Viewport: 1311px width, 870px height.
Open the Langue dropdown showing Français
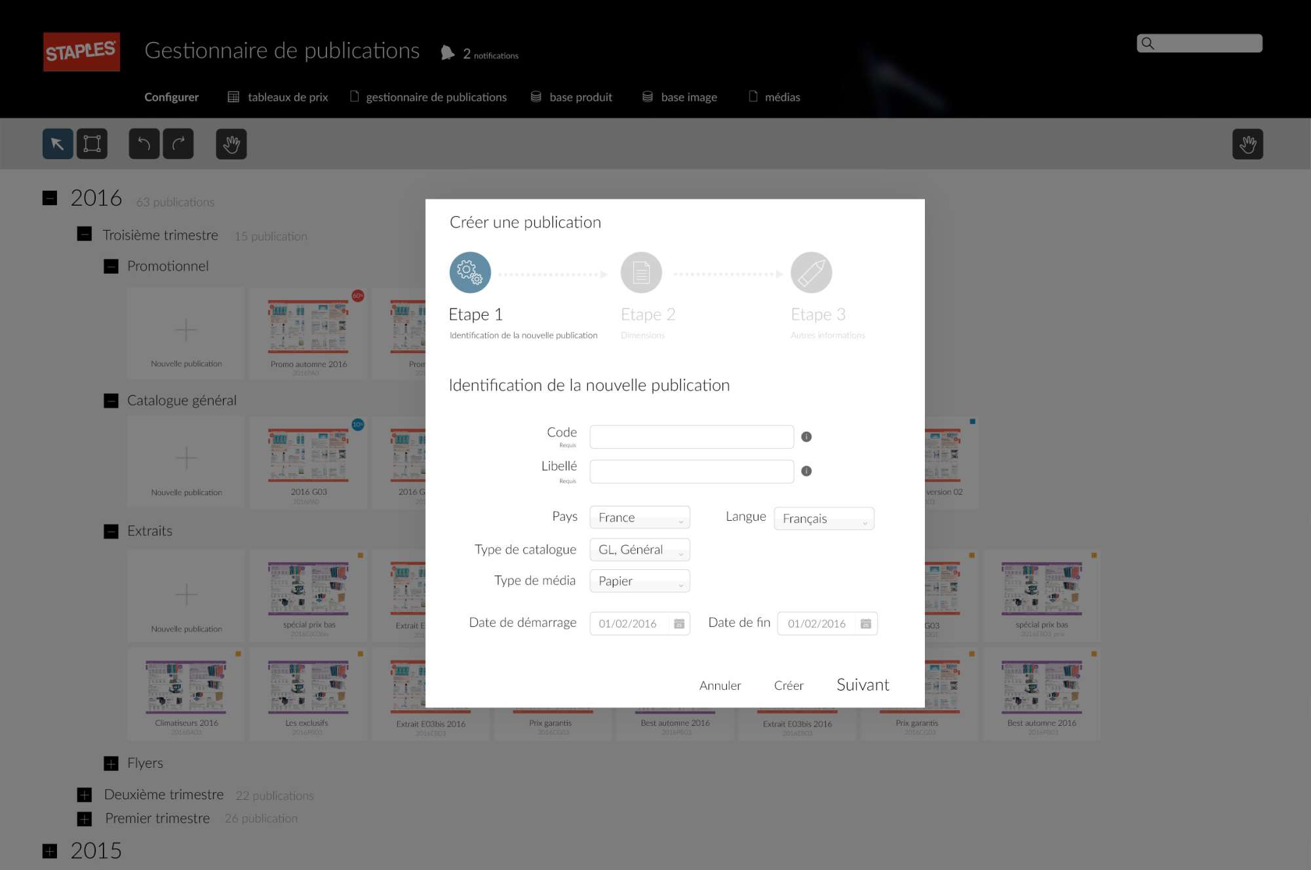pos(824,519)
